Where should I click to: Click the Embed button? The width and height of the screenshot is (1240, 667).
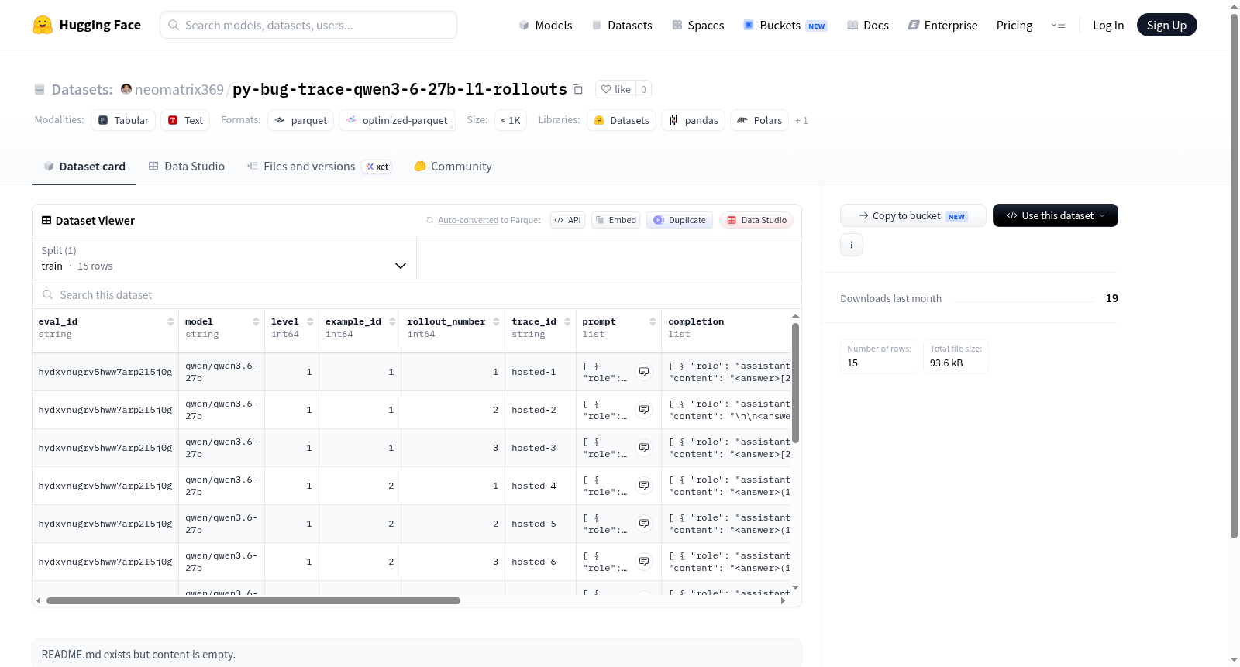point(616,220)
